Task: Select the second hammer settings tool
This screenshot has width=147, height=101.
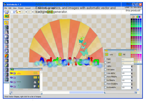Action: click(x=6, y=75)
